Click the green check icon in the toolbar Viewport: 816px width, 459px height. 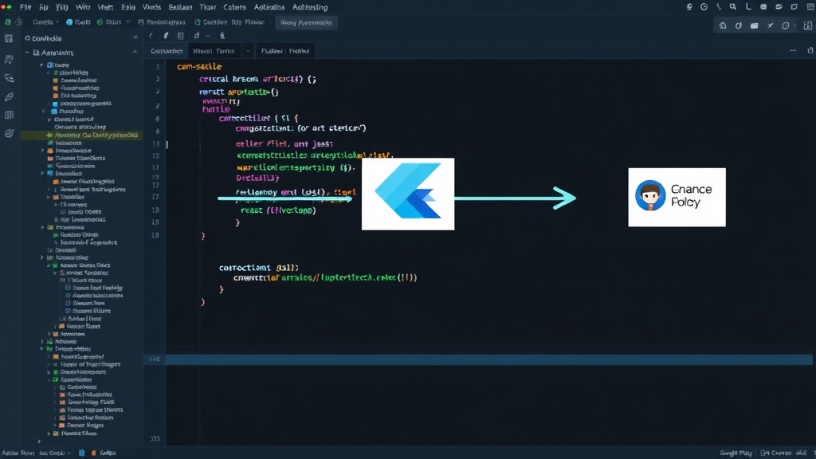pos(8,22)
